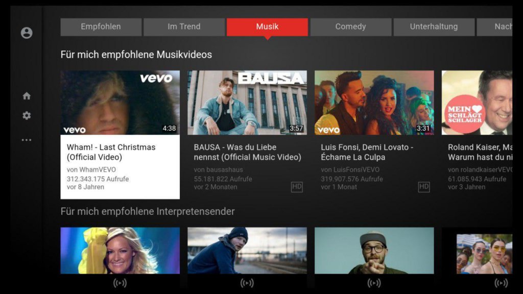Play the BAUSA video thumbnail
Screen dimensions: 523x294
pos(246,102)
